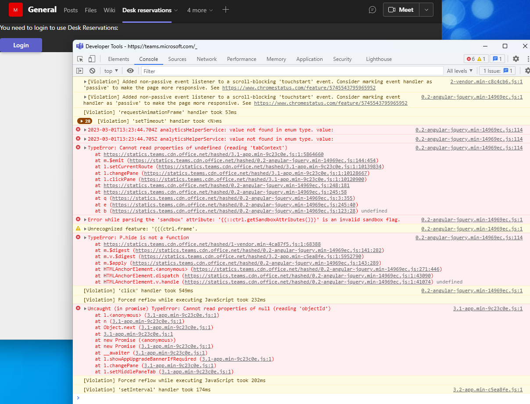Click 'requestAnimationFrame' handler took 53ms message
Screen dimensions: 530x404
pyautogui.click(x=160, y=112)
